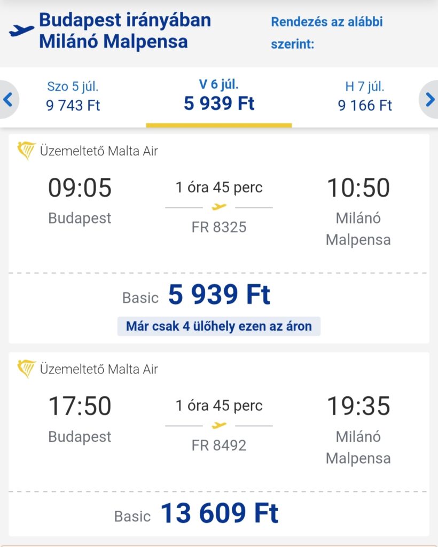
Task: Choose Basic fare 13 609 Ft
Action: (x=196, y=513)
